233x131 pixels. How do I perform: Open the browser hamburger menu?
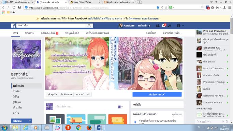coord(230,7)
